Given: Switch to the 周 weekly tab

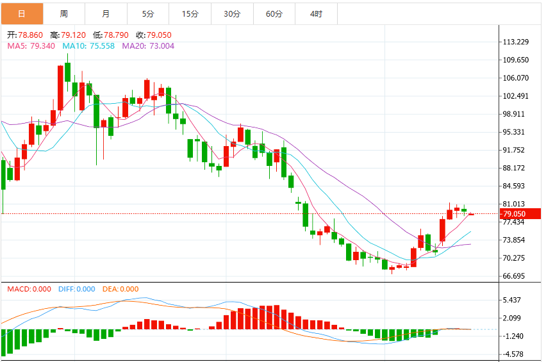Looking at the screenshot, I should 64,14.
